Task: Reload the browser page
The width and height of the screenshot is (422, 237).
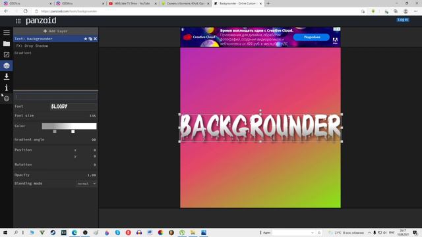Action: tap(25, 11)
